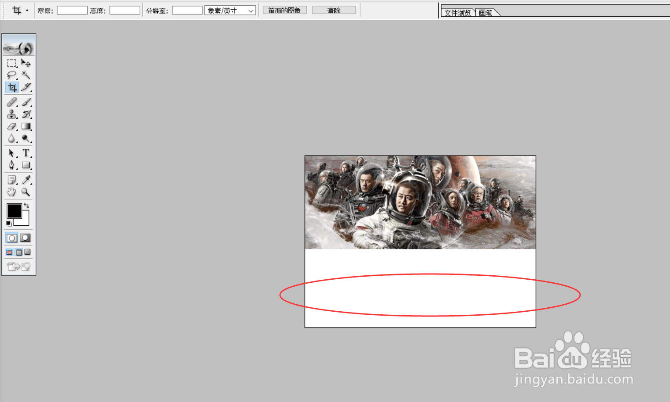Click the 高度 height input field
Screen dimensions: 670x402
[x=125, y=10]
